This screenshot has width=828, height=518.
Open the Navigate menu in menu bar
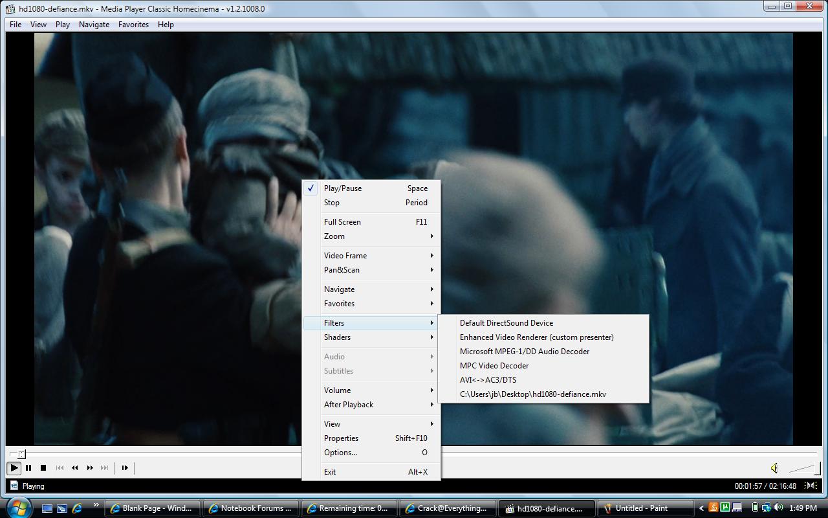(x=94, y=24)
